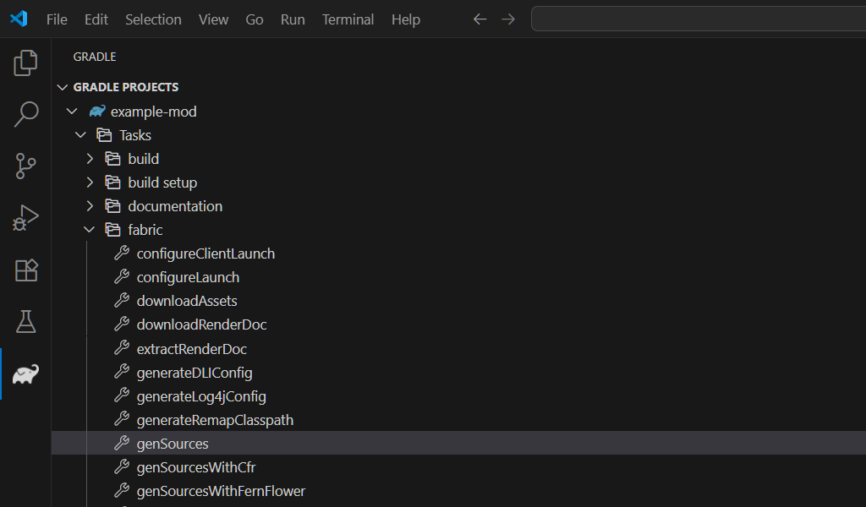The width and height of the screenshot is (866, 507).
Task: Open the Explorer sidebar
Action: point(25,62)
